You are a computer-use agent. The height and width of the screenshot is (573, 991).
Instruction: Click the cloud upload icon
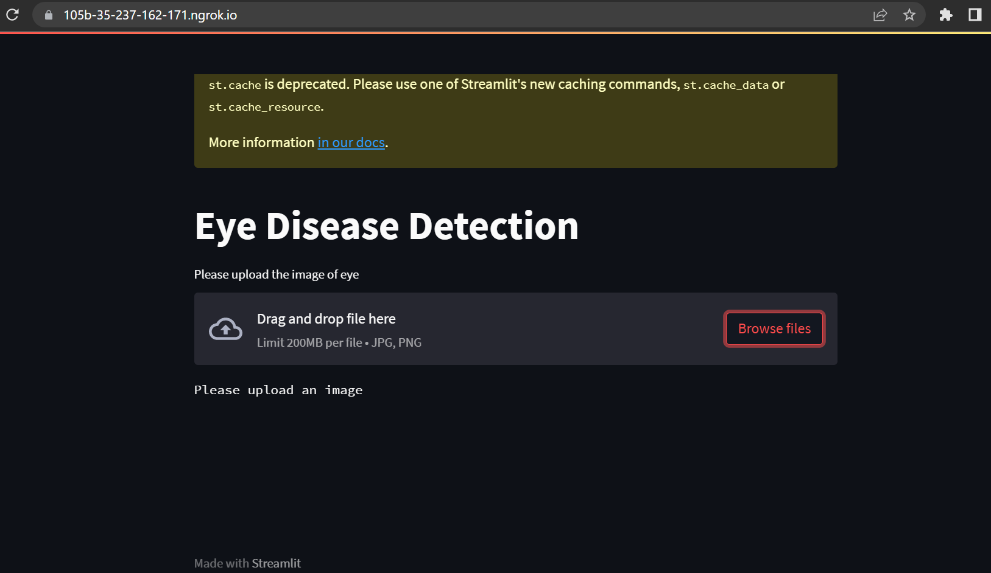225,328
